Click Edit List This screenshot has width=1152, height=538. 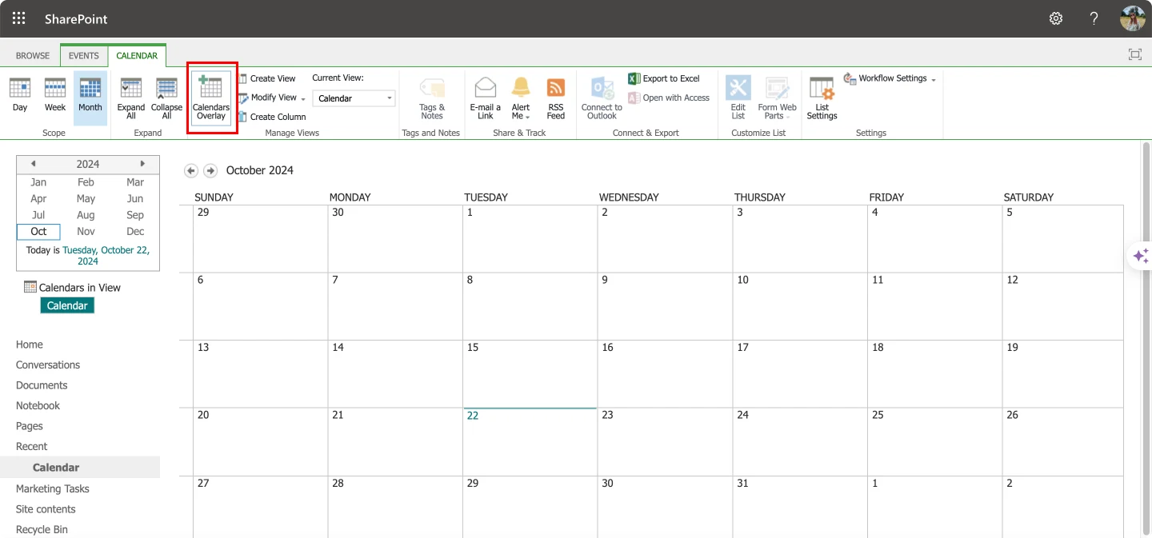click(x=738, y=99)
